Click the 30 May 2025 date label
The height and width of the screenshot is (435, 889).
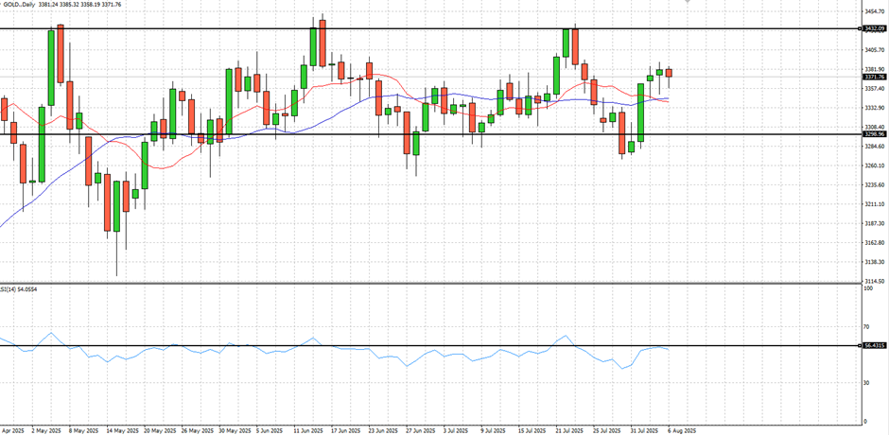(x=233, y=429)
